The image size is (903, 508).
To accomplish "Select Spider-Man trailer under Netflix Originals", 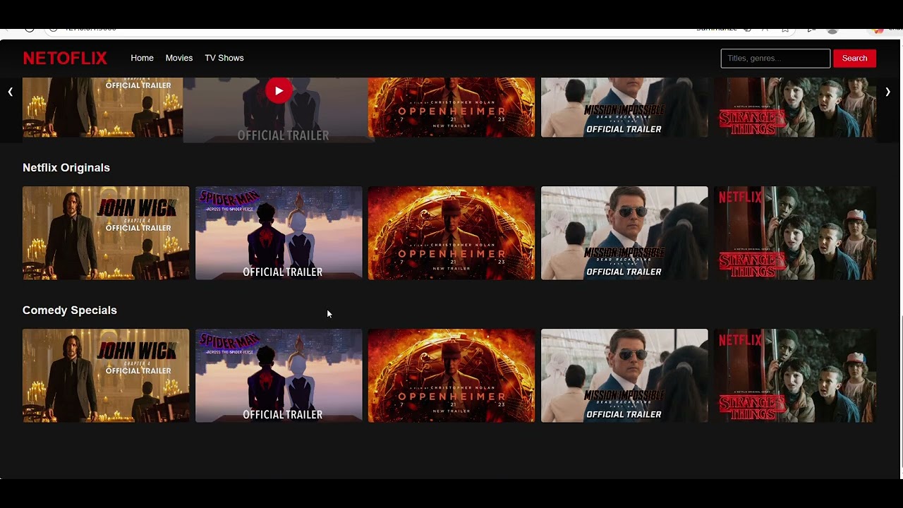I will [x=279, y=233].
